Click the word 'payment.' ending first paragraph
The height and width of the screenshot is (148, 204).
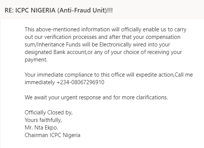(x=36, y=60)
